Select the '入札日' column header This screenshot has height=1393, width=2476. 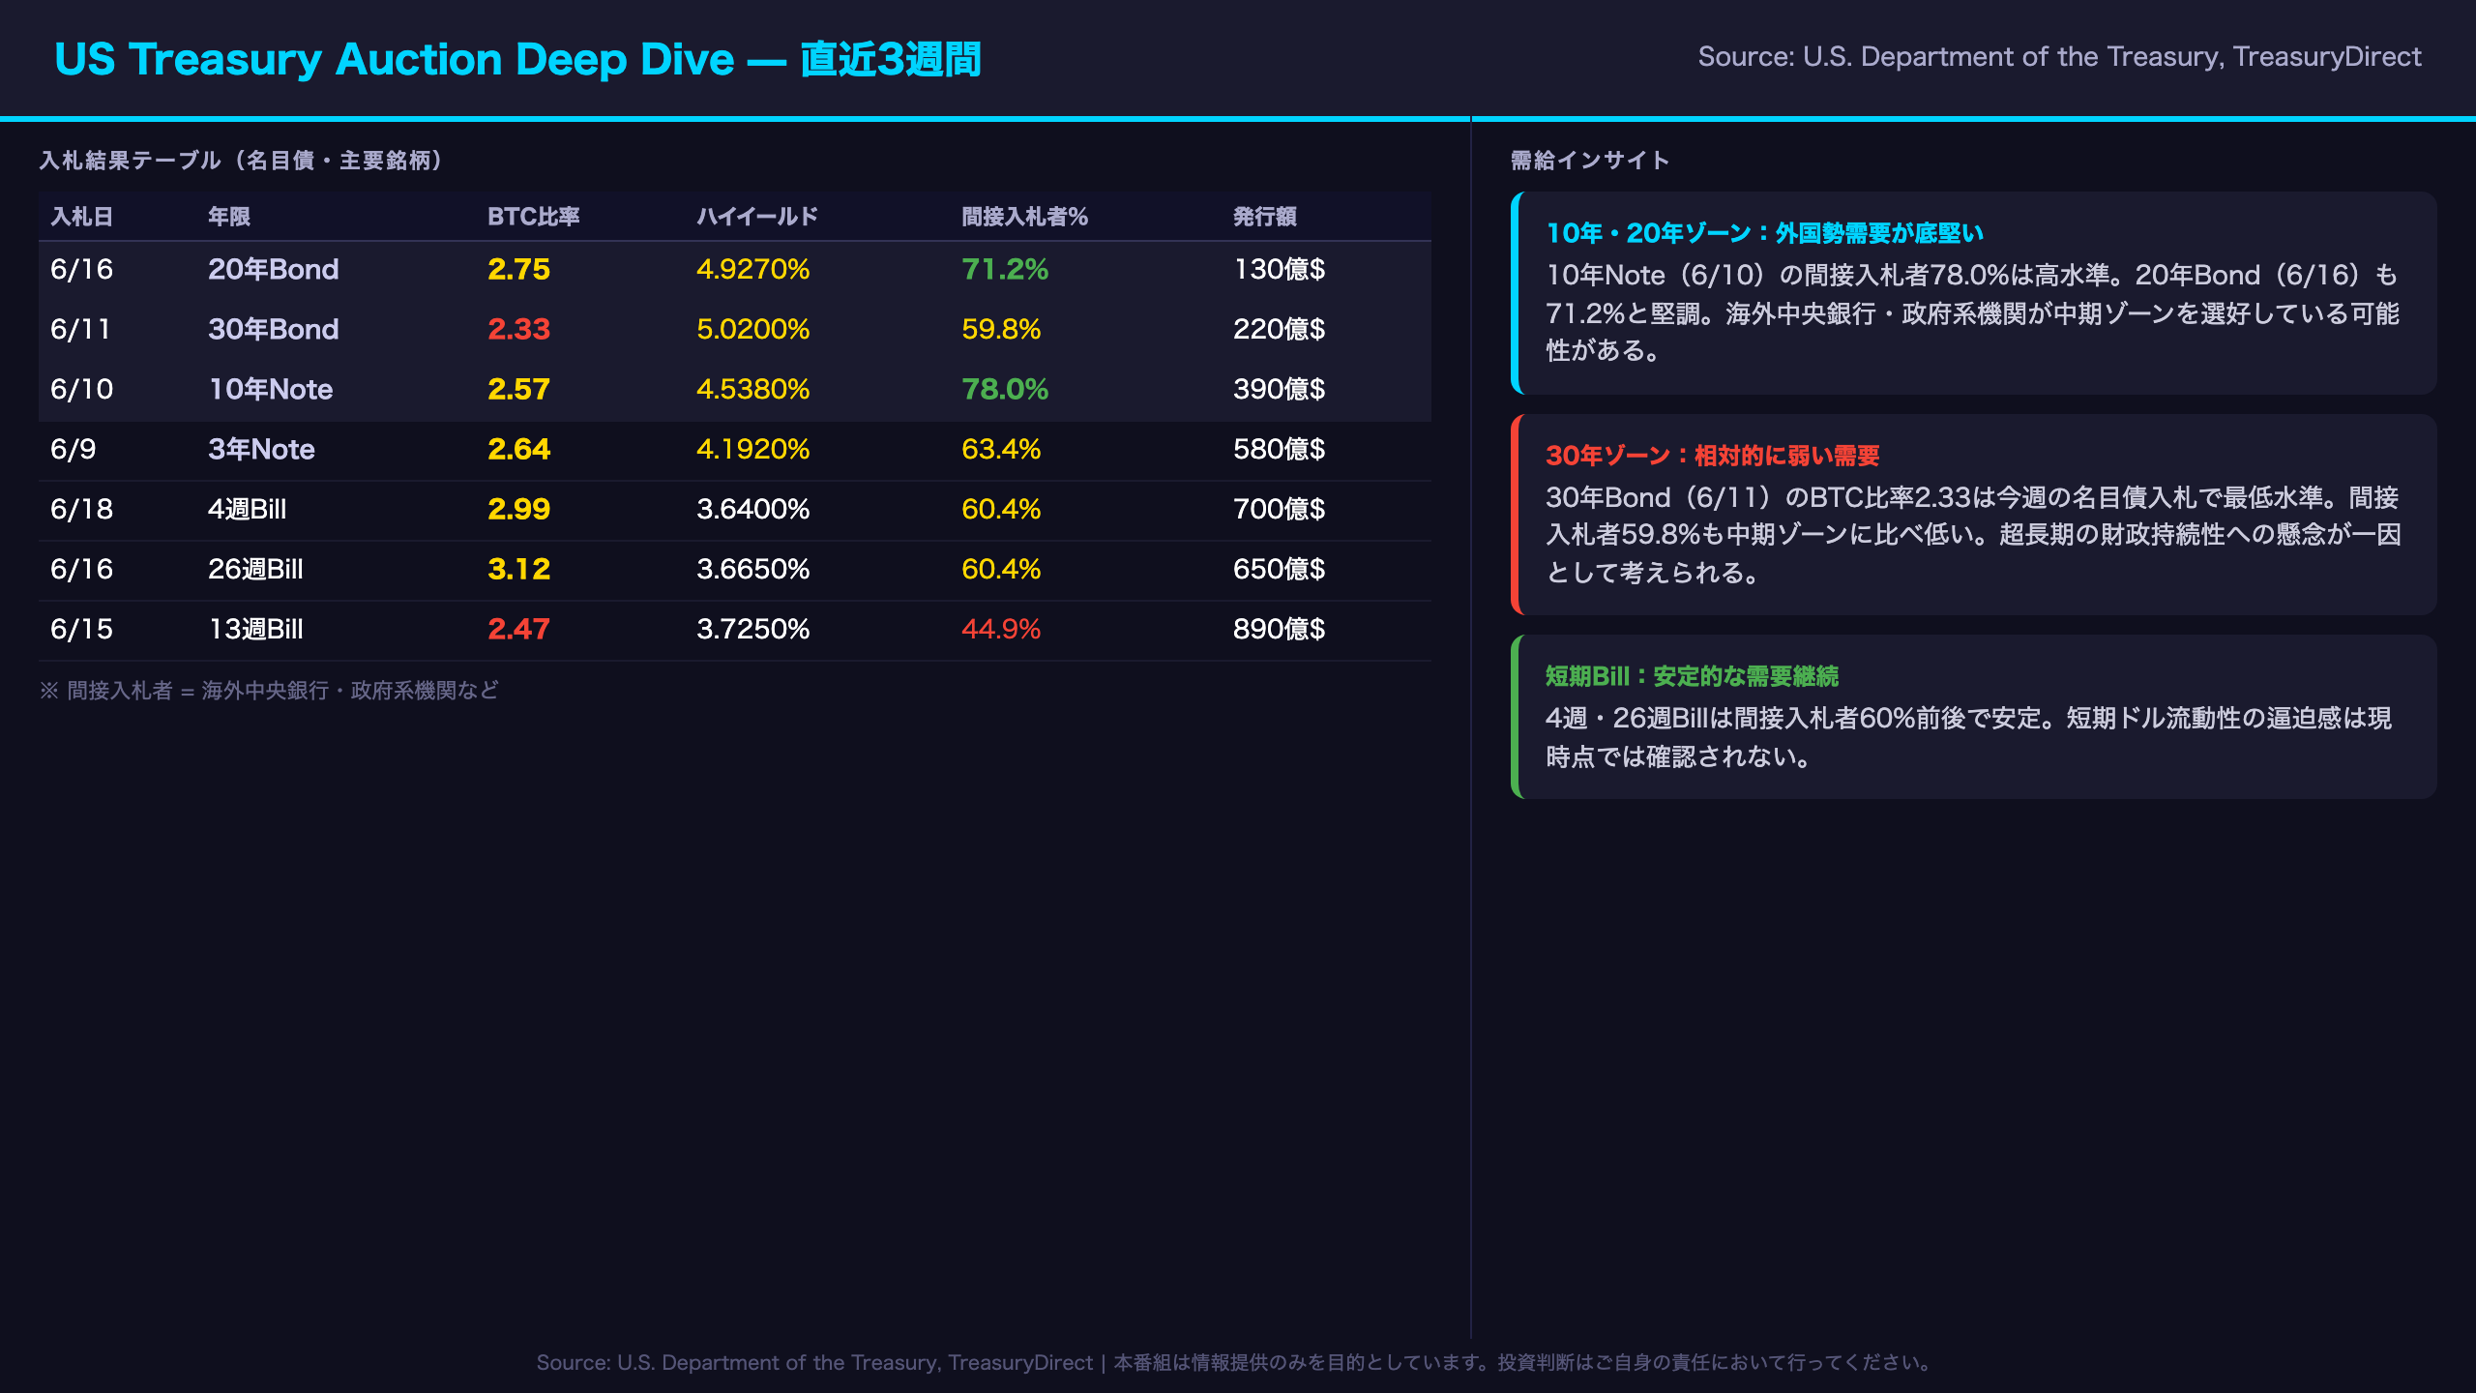[x=81, y=217]
